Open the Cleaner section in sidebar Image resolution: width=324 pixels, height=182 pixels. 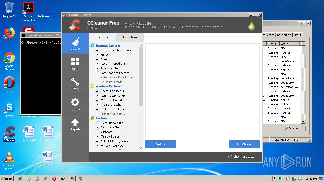(x=75, y=43)
